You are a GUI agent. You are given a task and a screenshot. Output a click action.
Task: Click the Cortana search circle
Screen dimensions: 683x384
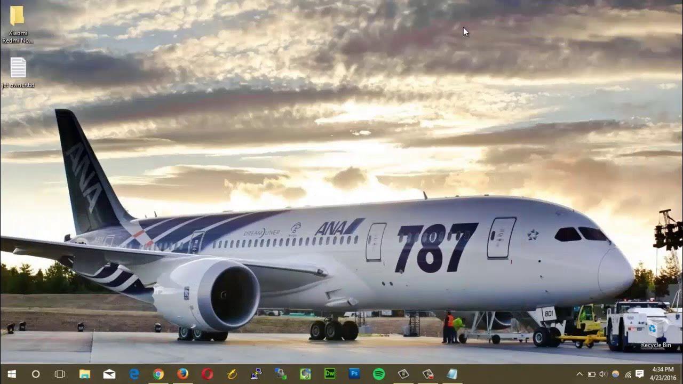(x=36, y=374)
